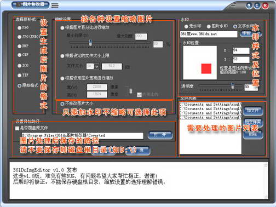Select PNG output format
Viewport: 276px width, 207px height.
click(19, 28)
